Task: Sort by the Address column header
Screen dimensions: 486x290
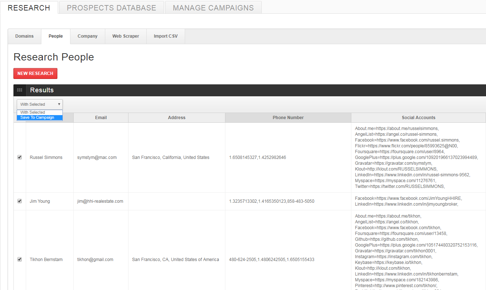Action: coord(177,118)
